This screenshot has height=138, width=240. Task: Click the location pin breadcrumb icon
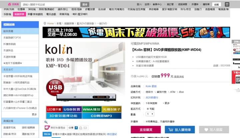click(45, 23)
